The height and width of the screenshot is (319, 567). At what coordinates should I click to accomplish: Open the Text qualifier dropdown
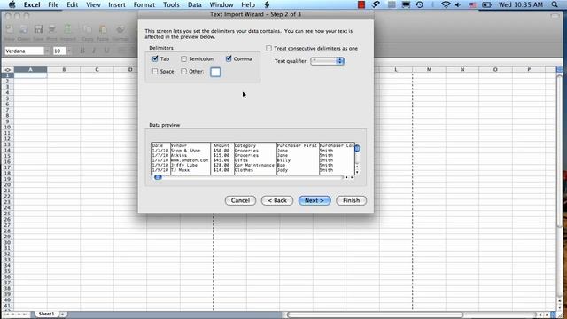pos(327,61)
